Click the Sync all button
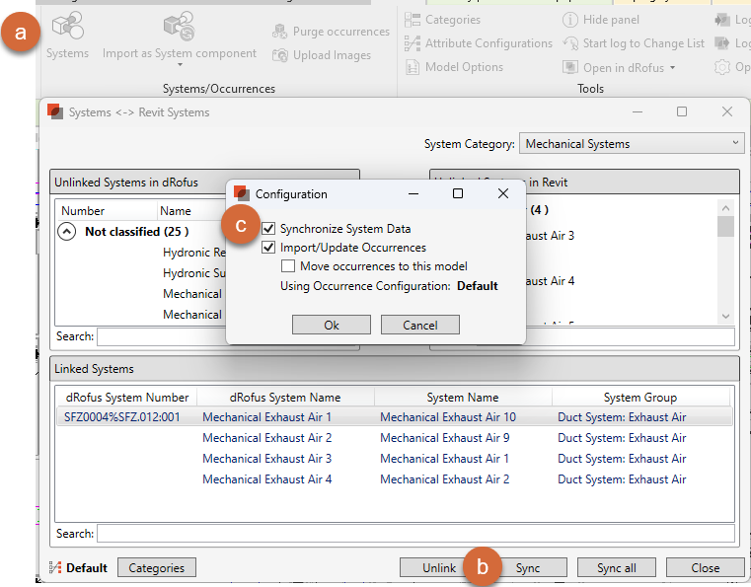This screenshot has width=751, height=587. [x=616, y=568]
